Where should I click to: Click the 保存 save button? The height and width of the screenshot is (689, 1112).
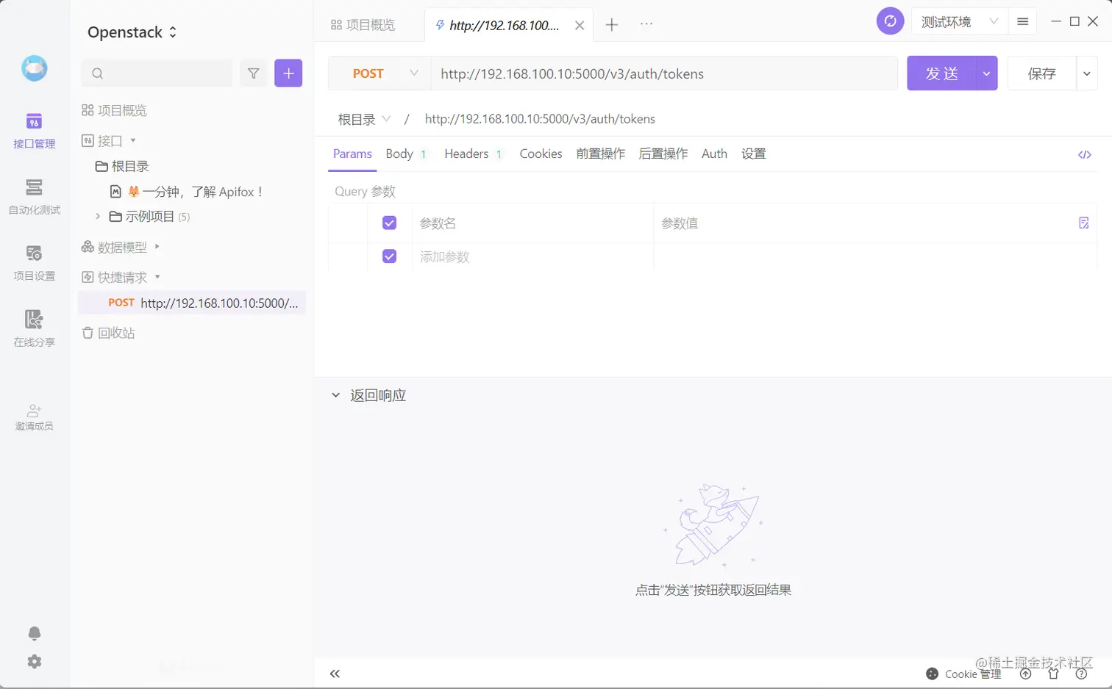tap(1043, 73)
